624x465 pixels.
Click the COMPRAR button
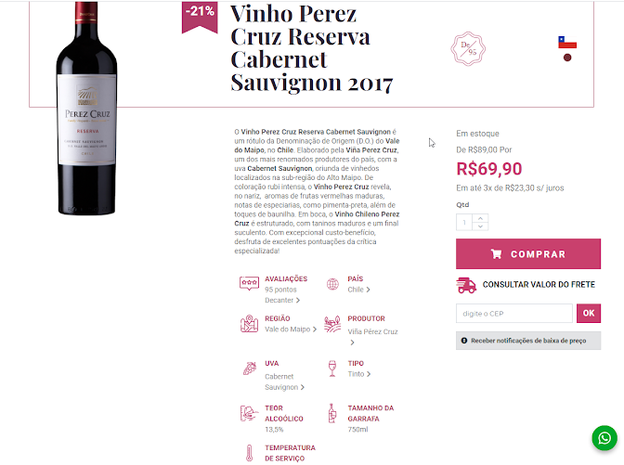[x=528, y=253]
